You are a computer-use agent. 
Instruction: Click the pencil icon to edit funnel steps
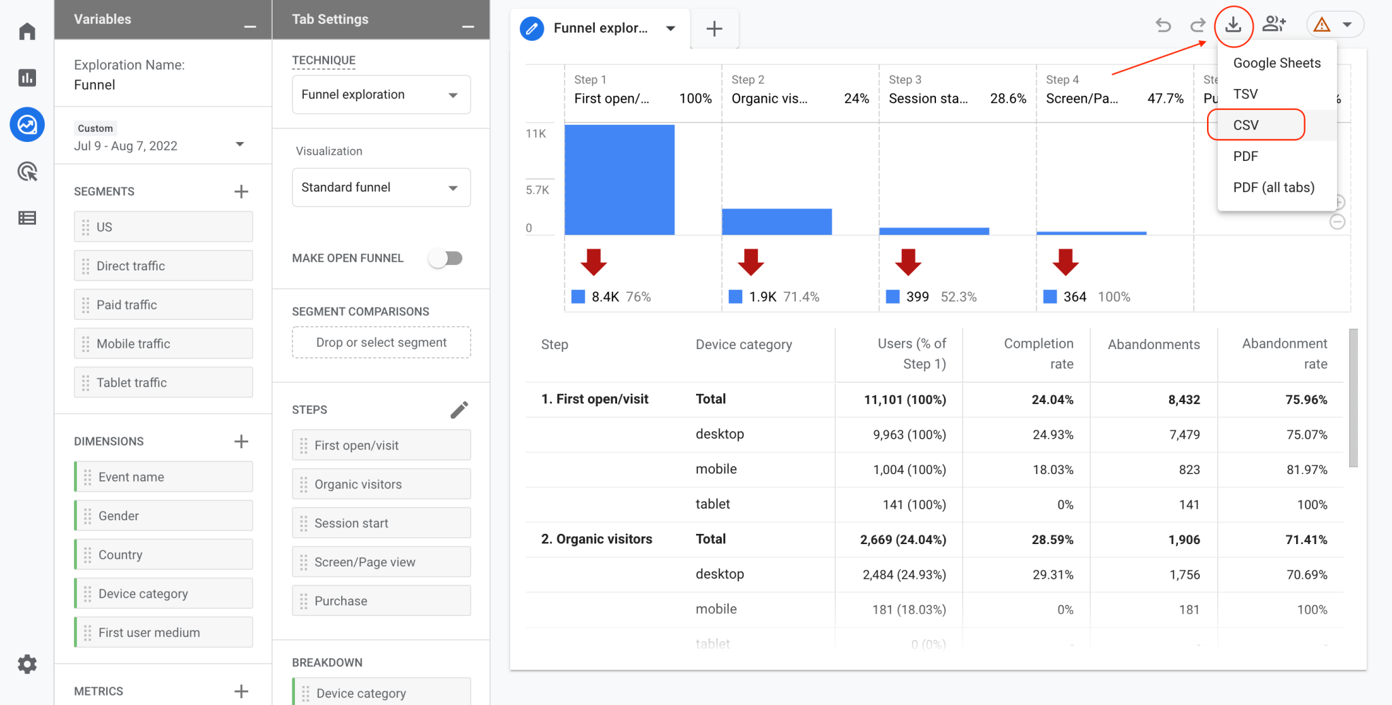pyautogui.click(x=460, y=410)
